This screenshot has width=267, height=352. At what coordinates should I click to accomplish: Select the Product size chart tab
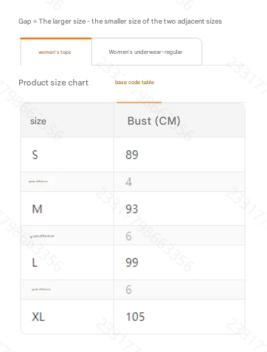(x=53, y=83)
